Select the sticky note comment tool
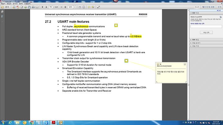Screen dimensions: 223x125 coord(89,7)
